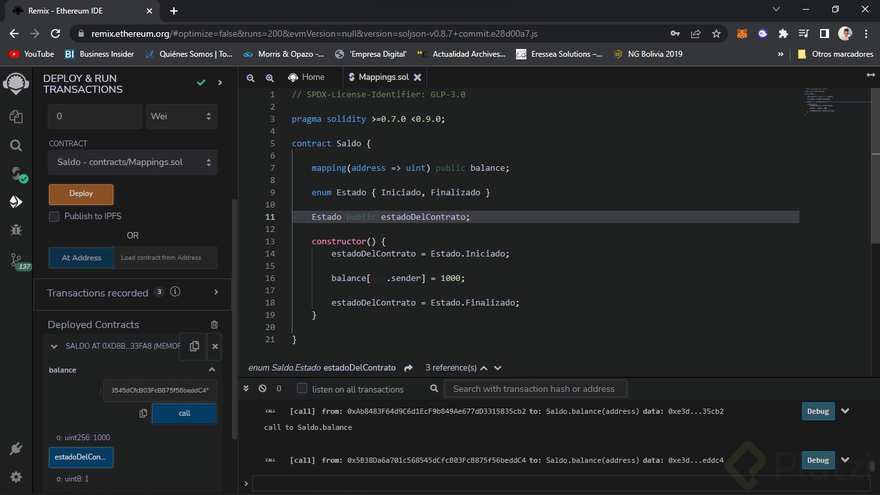Open the Solidity compiler plugin
Screen dimensions: 880x495
(16, 174)
